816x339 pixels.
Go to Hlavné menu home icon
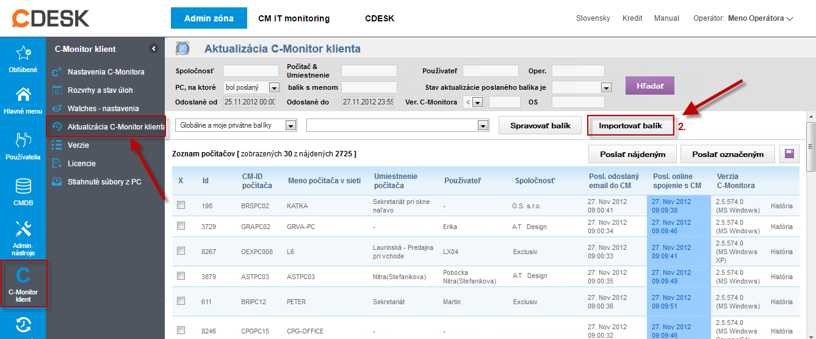(23, 95)
